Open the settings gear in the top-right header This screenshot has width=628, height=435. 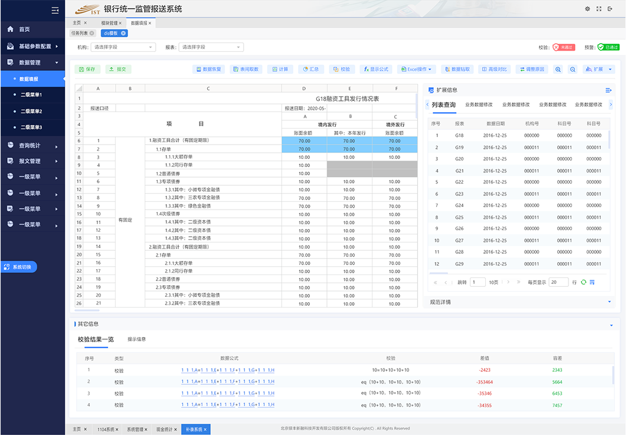pos(587,9)
